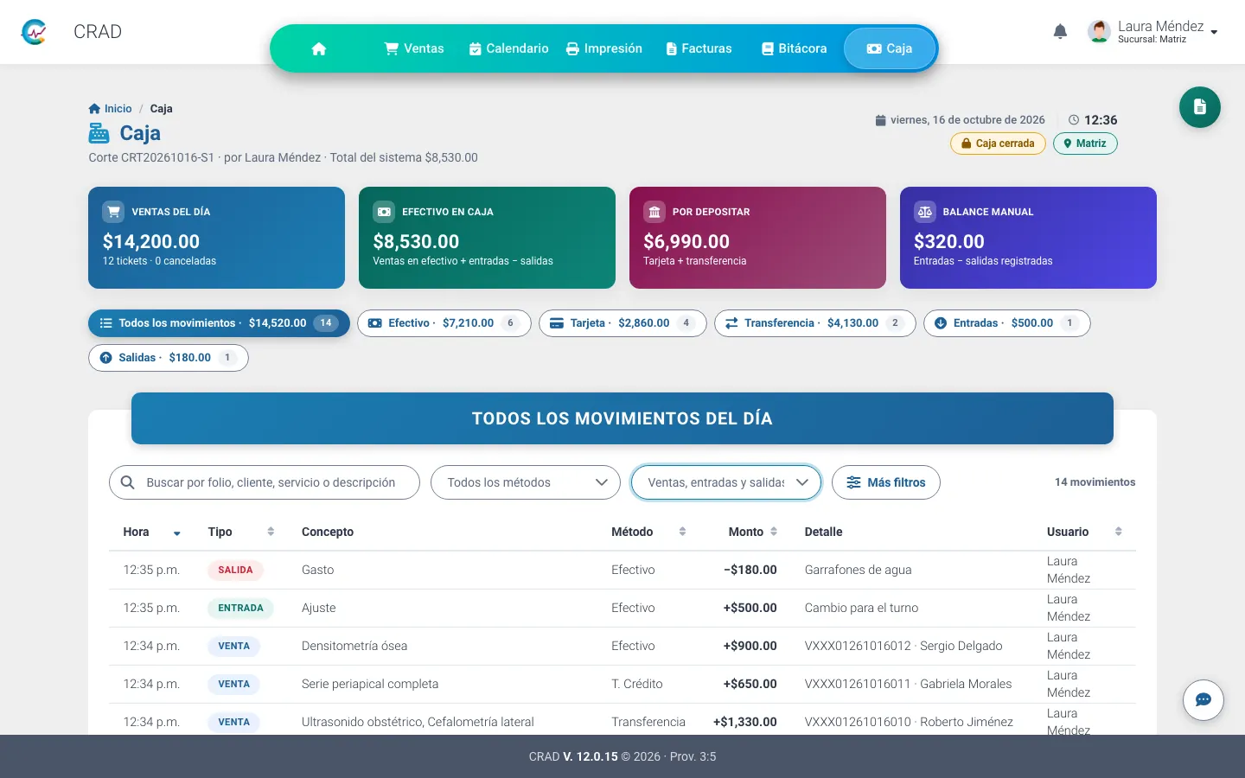Open the chat support bubble

coord(1203,700)
